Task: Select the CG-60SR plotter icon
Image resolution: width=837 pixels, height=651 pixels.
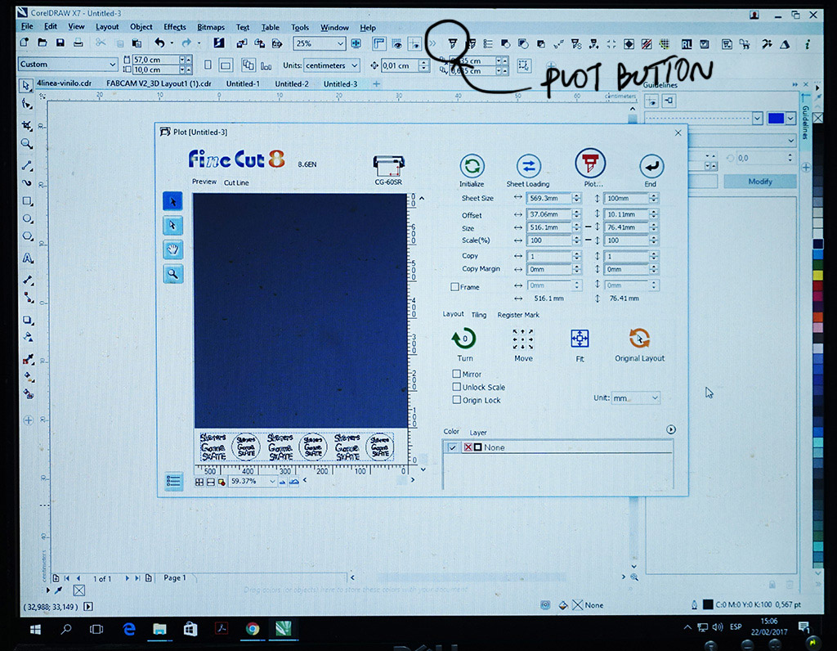Action: click(388, 166)
